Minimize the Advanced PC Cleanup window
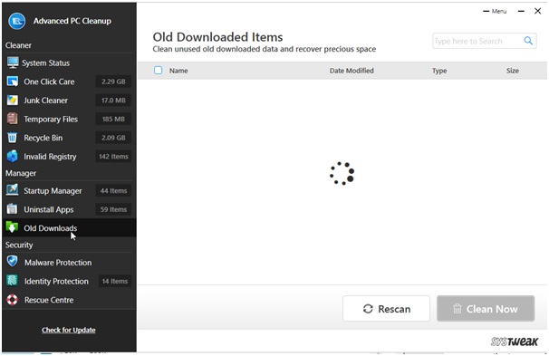549x356 pixels. coord(521,11)
